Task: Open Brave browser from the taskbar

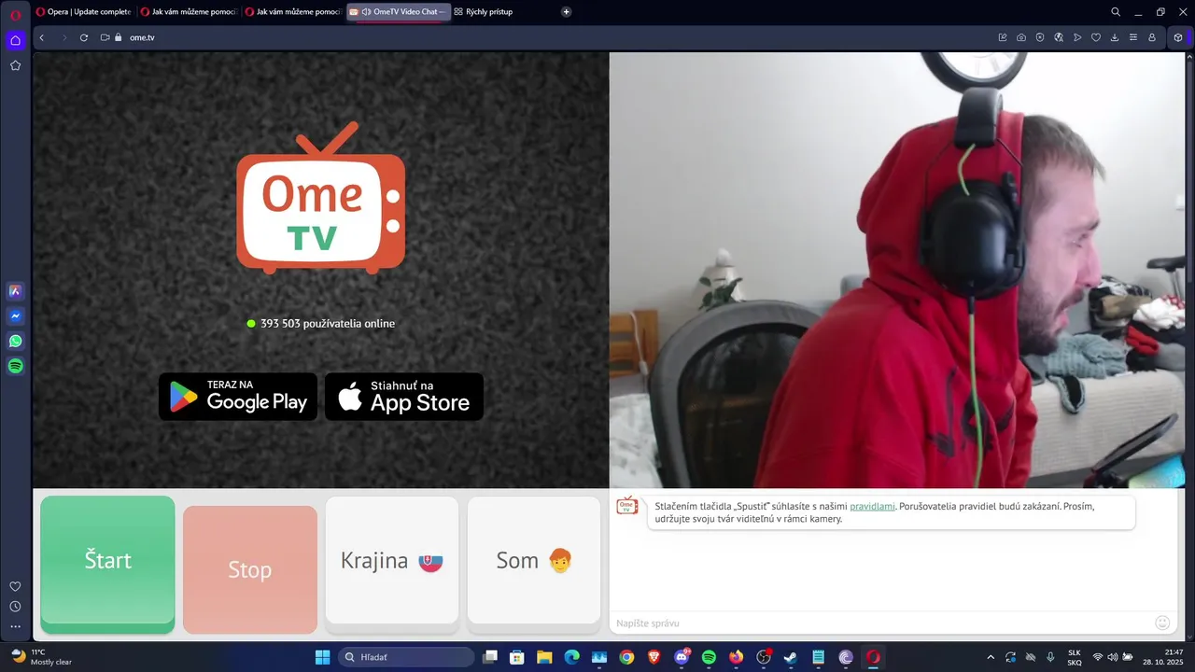Action: 654,657
